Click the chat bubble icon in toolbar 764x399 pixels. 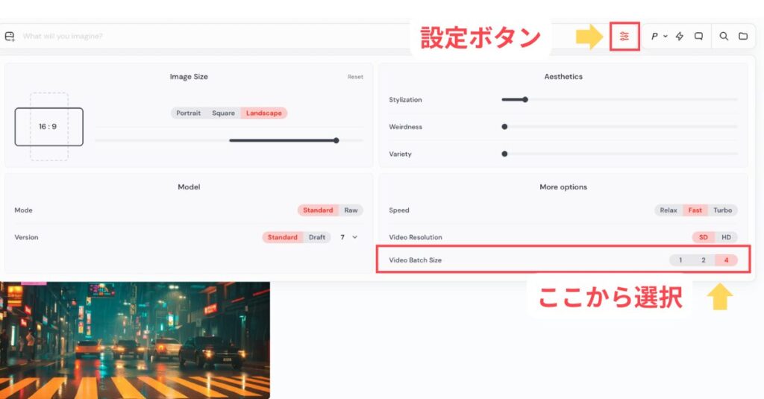[x=698, y=36]
